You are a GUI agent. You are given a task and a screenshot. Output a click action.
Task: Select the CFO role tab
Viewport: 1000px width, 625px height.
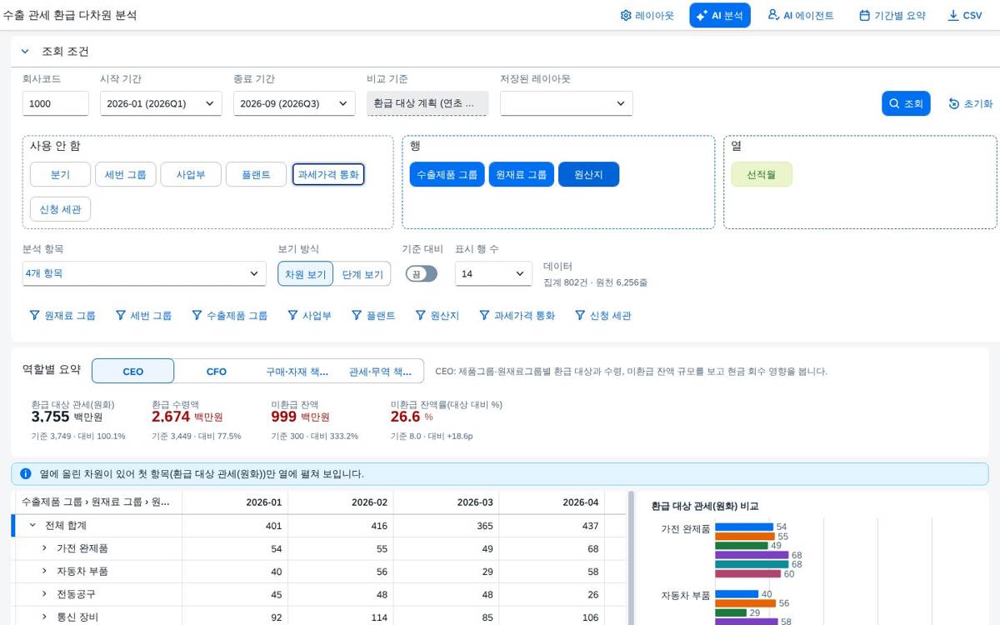(x=217, y=372)
